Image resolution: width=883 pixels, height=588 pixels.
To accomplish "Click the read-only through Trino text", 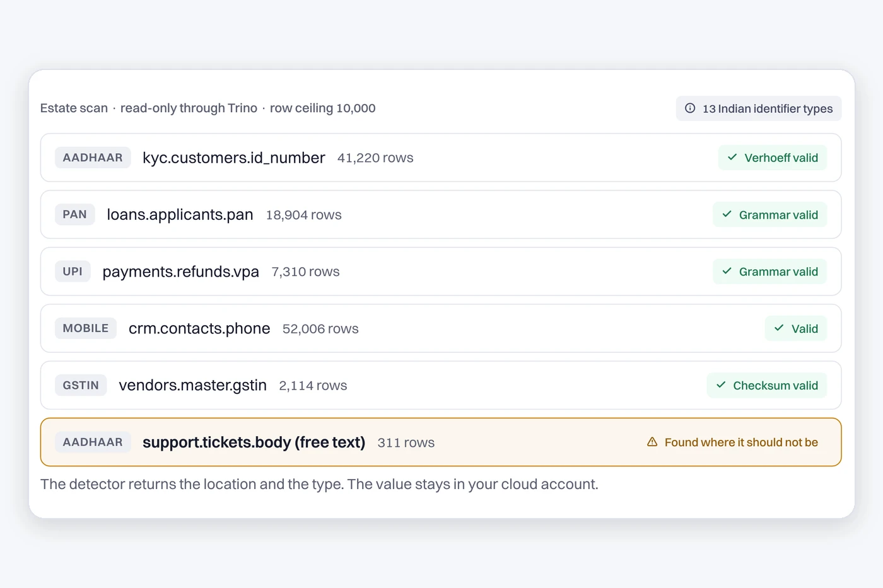I will click(x=189, y=108).
